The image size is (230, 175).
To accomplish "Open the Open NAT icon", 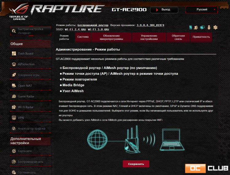I will (14, 86).
